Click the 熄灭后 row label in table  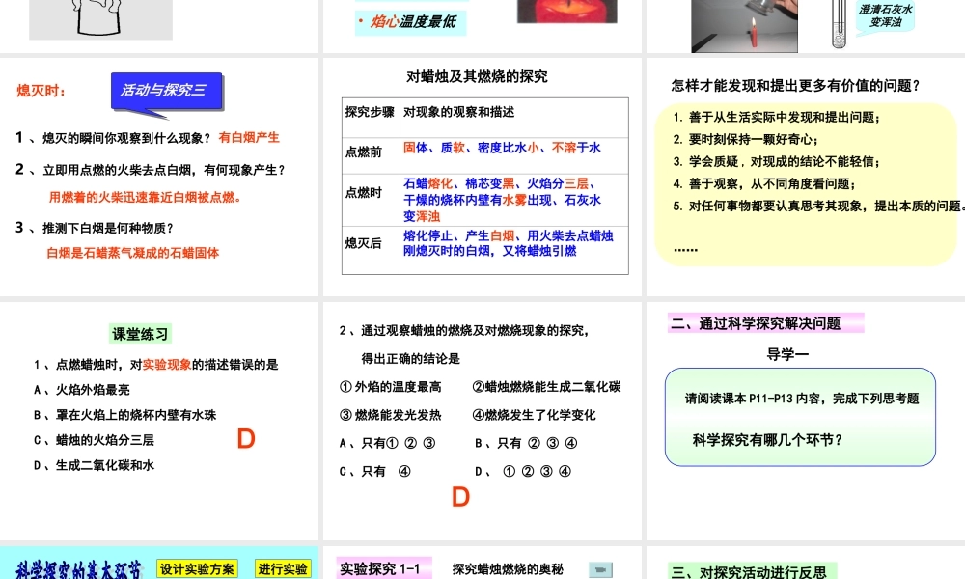point(364,243)
